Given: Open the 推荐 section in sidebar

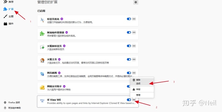Looking at the screenshot, I should pos(9,2).
